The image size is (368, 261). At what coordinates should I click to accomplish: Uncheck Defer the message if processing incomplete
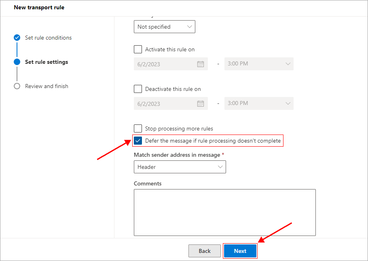coord(138,141)
